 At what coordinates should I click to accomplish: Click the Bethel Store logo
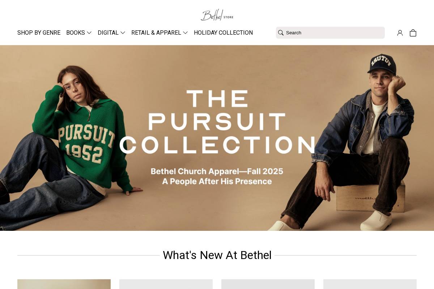pos(217,15)
